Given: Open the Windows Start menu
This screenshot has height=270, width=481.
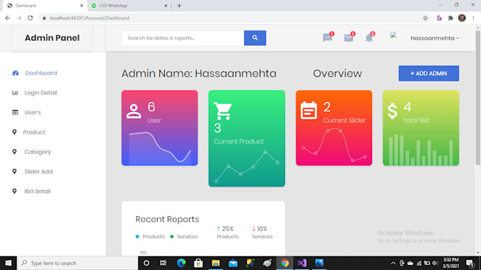Looking at the screenshot, I should click(8, 263).
